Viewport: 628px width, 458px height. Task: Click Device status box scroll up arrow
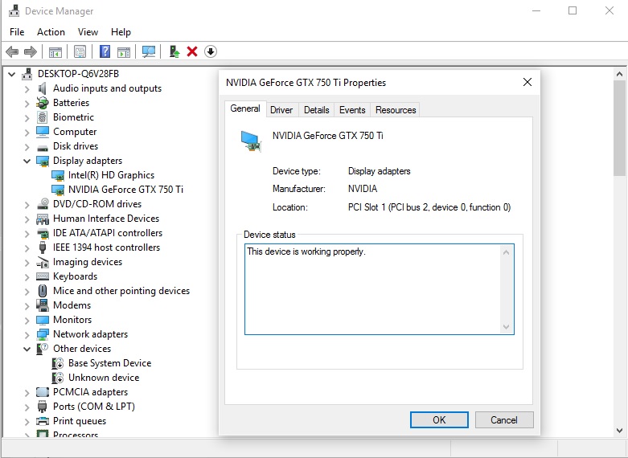[x=507, y=252]
